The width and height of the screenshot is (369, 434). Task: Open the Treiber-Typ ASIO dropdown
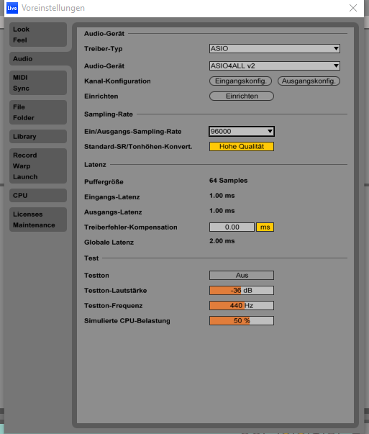tap(274, 48)
